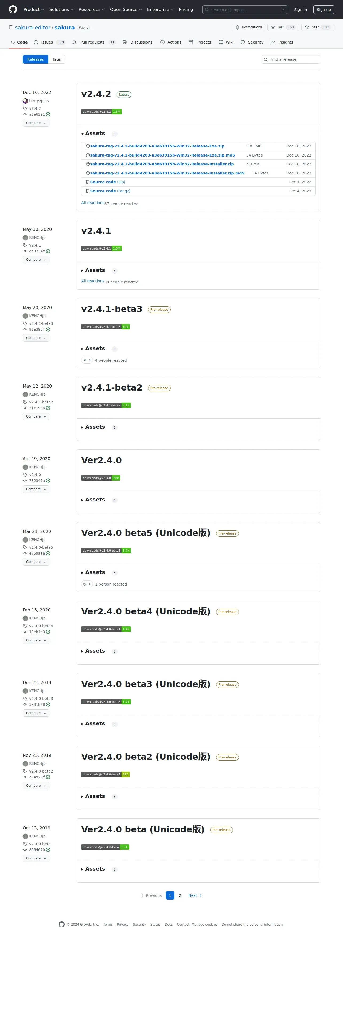
Task: Expand the Product menu in header
Action: pos(34,10)
